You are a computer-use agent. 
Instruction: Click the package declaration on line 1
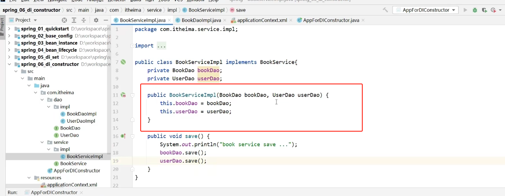click(x=186, y=29)
